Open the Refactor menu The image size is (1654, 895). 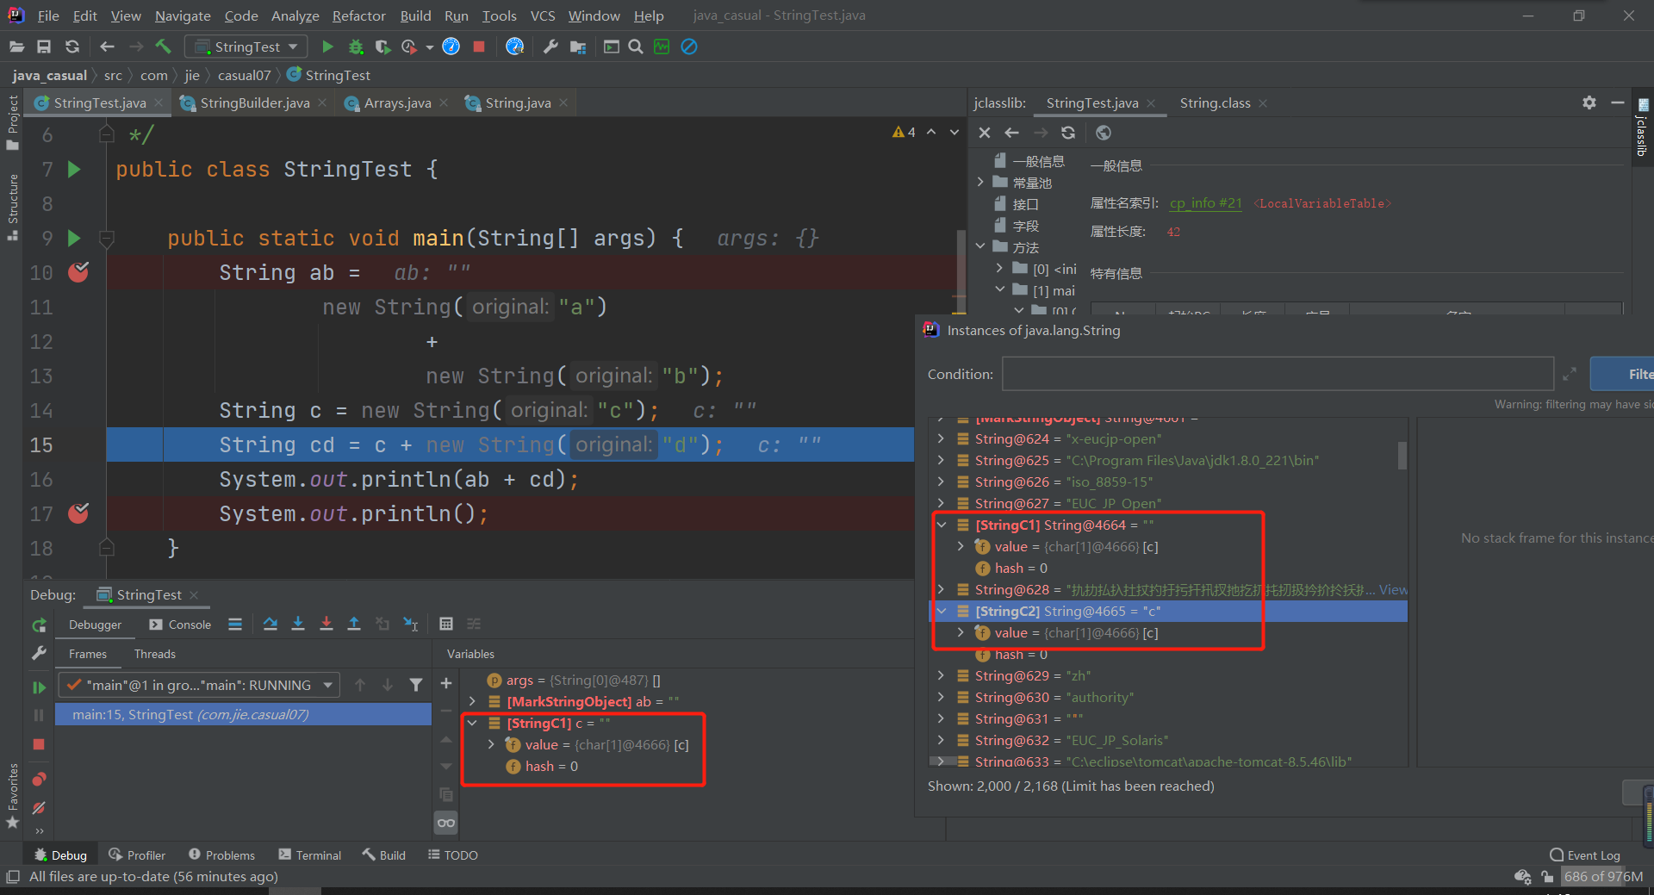[x=358, y=16]
